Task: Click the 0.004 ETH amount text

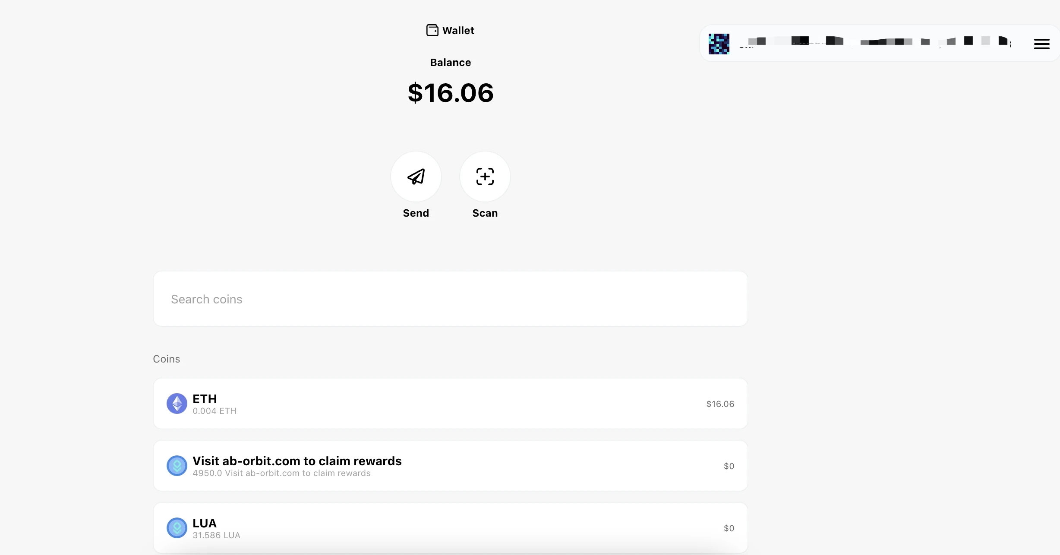Action: click(215, 411)
